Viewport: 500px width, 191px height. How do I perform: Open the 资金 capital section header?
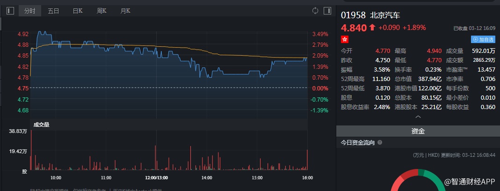pos(418,132)
